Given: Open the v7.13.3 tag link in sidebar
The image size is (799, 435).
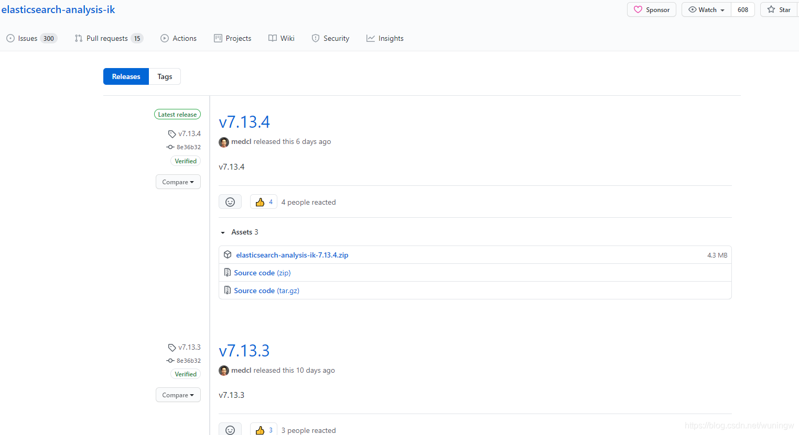Looking at the screenshot, I should pos(185,347).
